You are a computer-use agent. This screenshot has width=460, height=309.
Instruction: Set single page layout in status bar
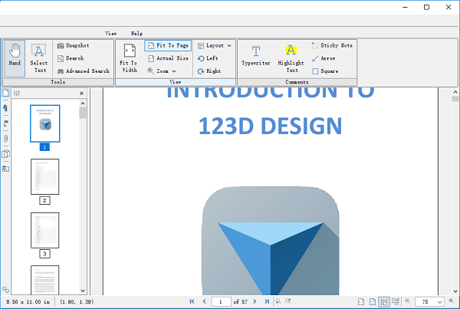(361, 301)
